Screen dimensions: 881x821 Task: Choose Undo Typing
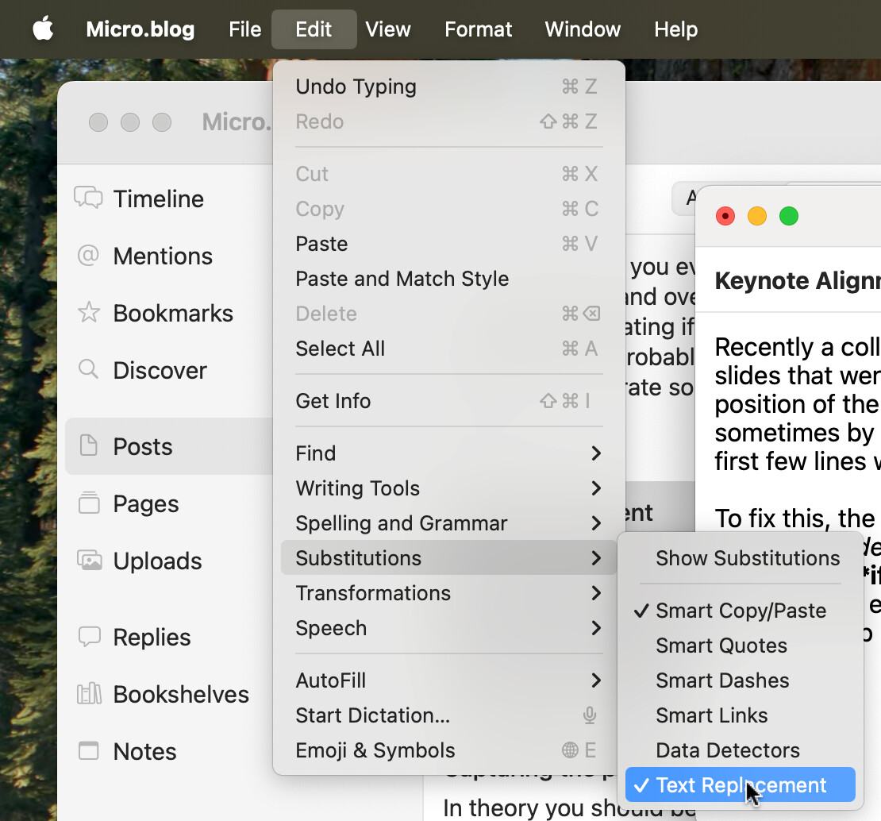pyautogui.click(x=449, y=87)
